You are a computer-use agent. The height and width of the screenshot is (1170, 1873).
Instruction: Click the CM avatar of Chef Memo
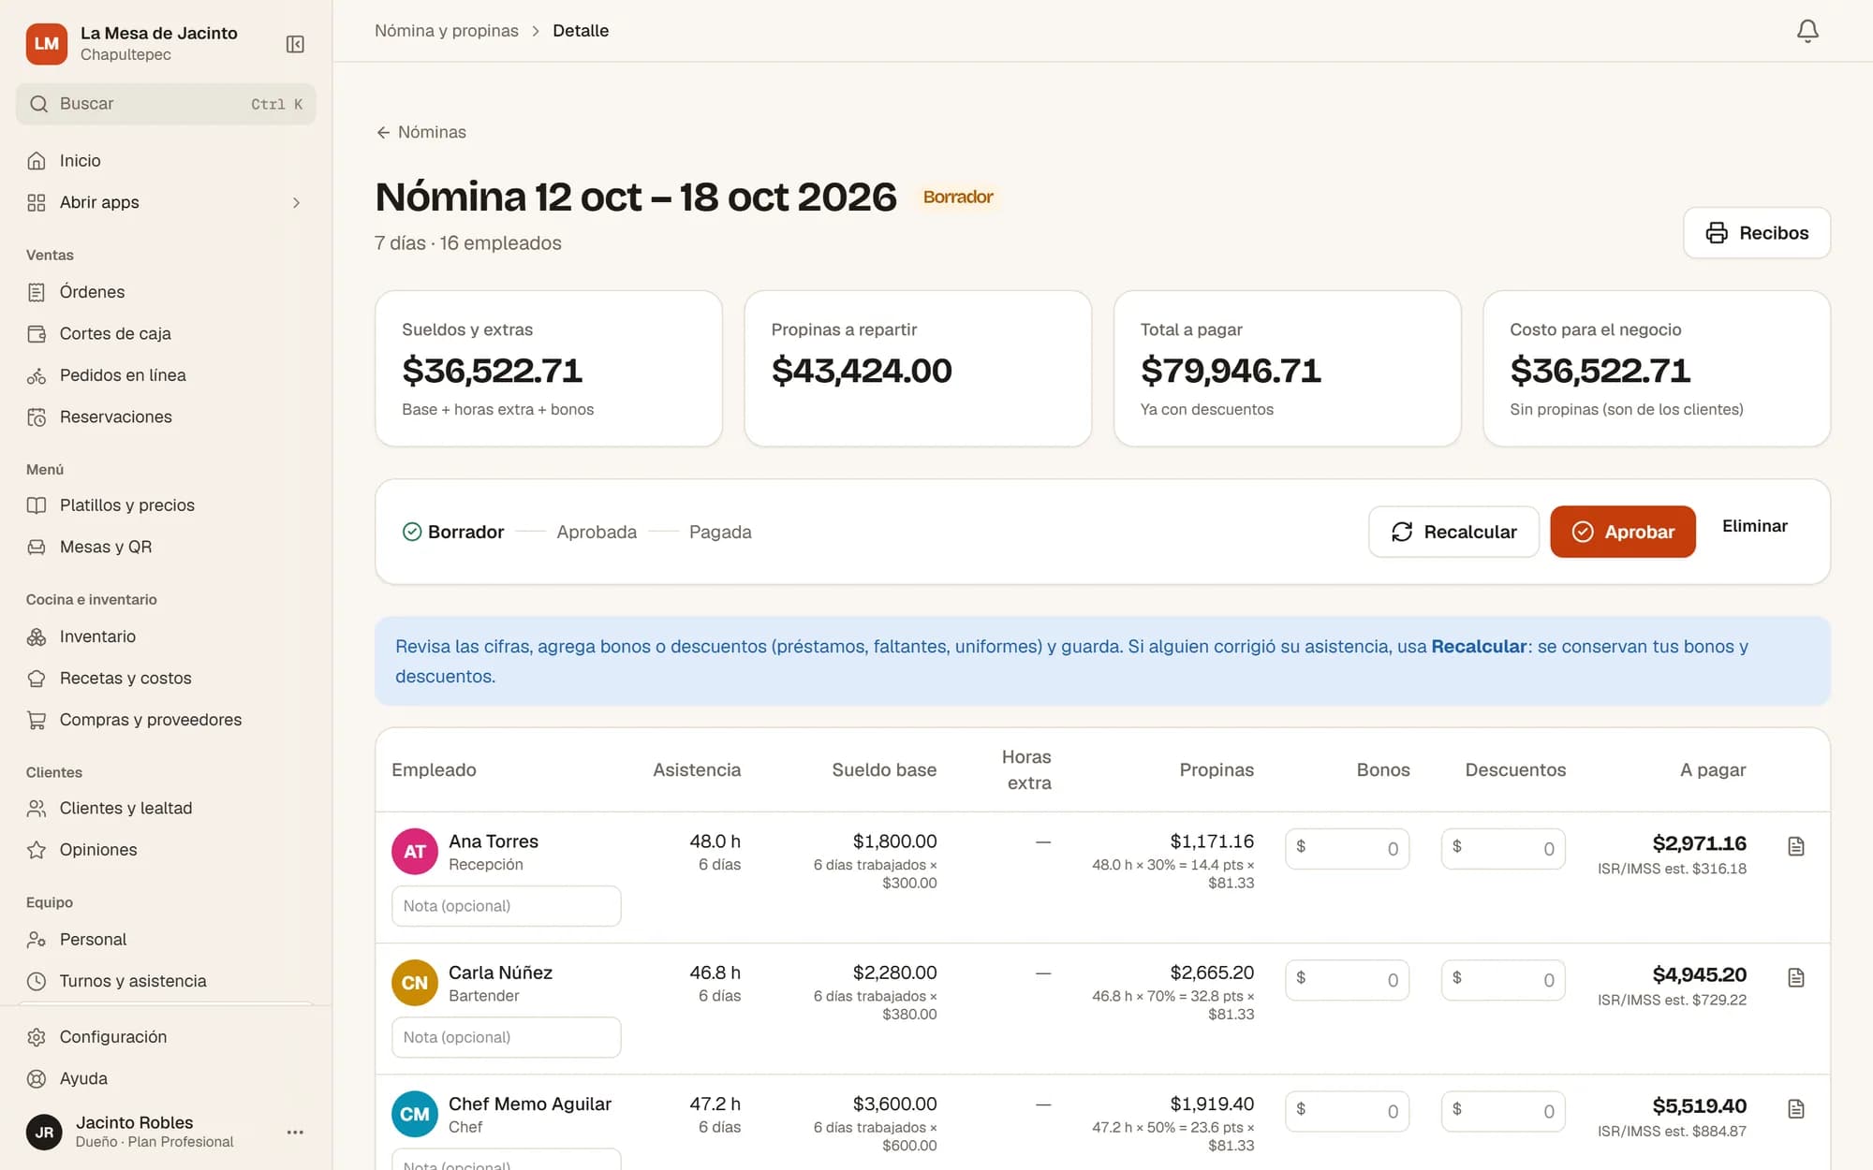(x=414, y=1114)
